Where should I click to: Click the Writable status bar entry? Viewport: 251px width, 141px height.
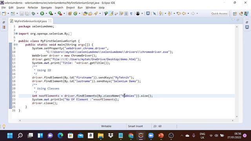[106, 126]
